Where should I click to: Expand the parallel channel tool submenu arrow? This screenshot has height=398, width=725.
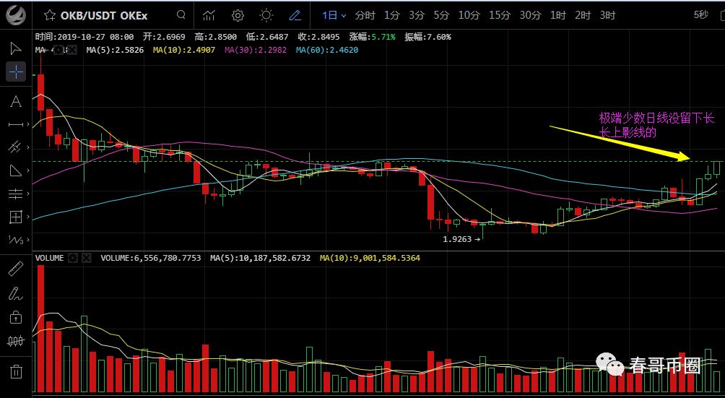(x=28, y=147)
